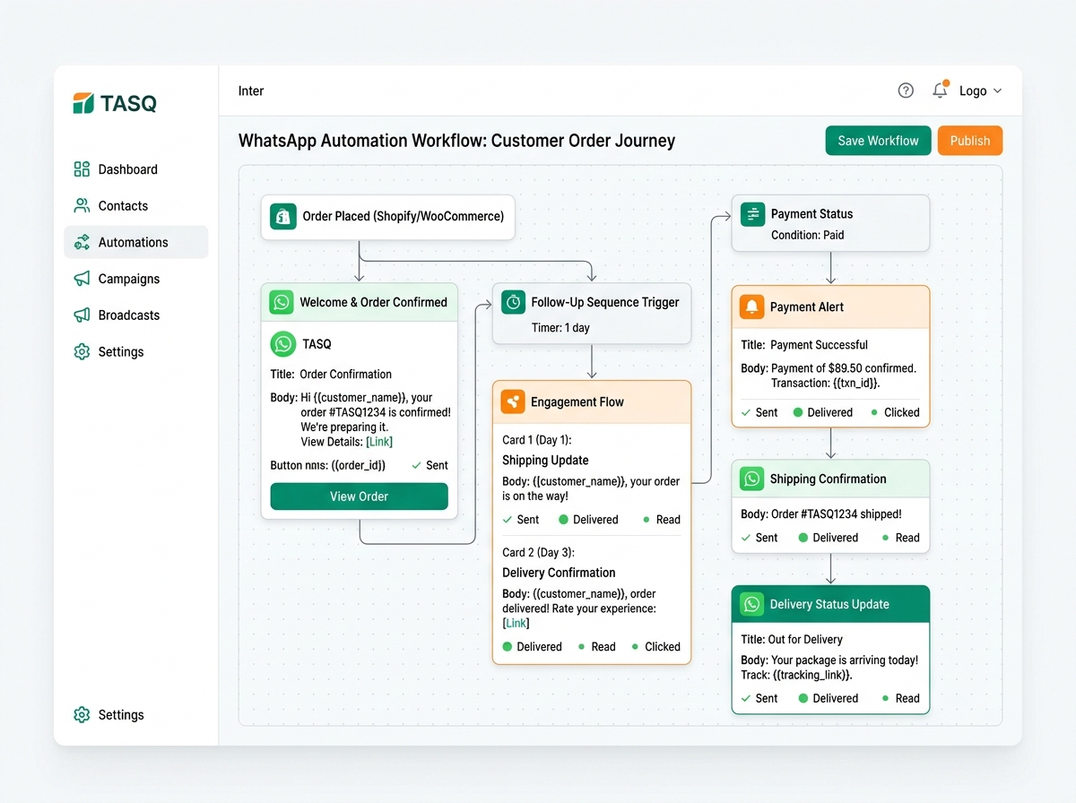
Task: Click the green View Order button
Action: 359,496
